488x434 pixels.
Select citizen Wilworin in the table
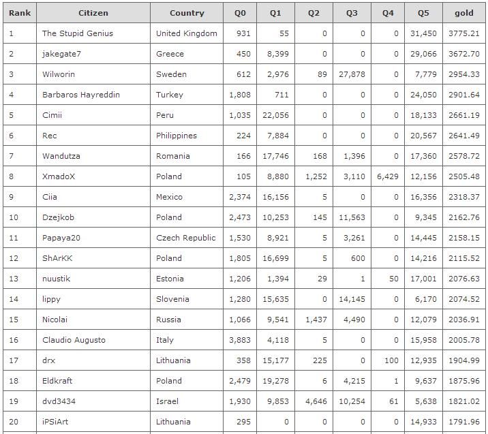pyautogui.click(x=59, y=74)
